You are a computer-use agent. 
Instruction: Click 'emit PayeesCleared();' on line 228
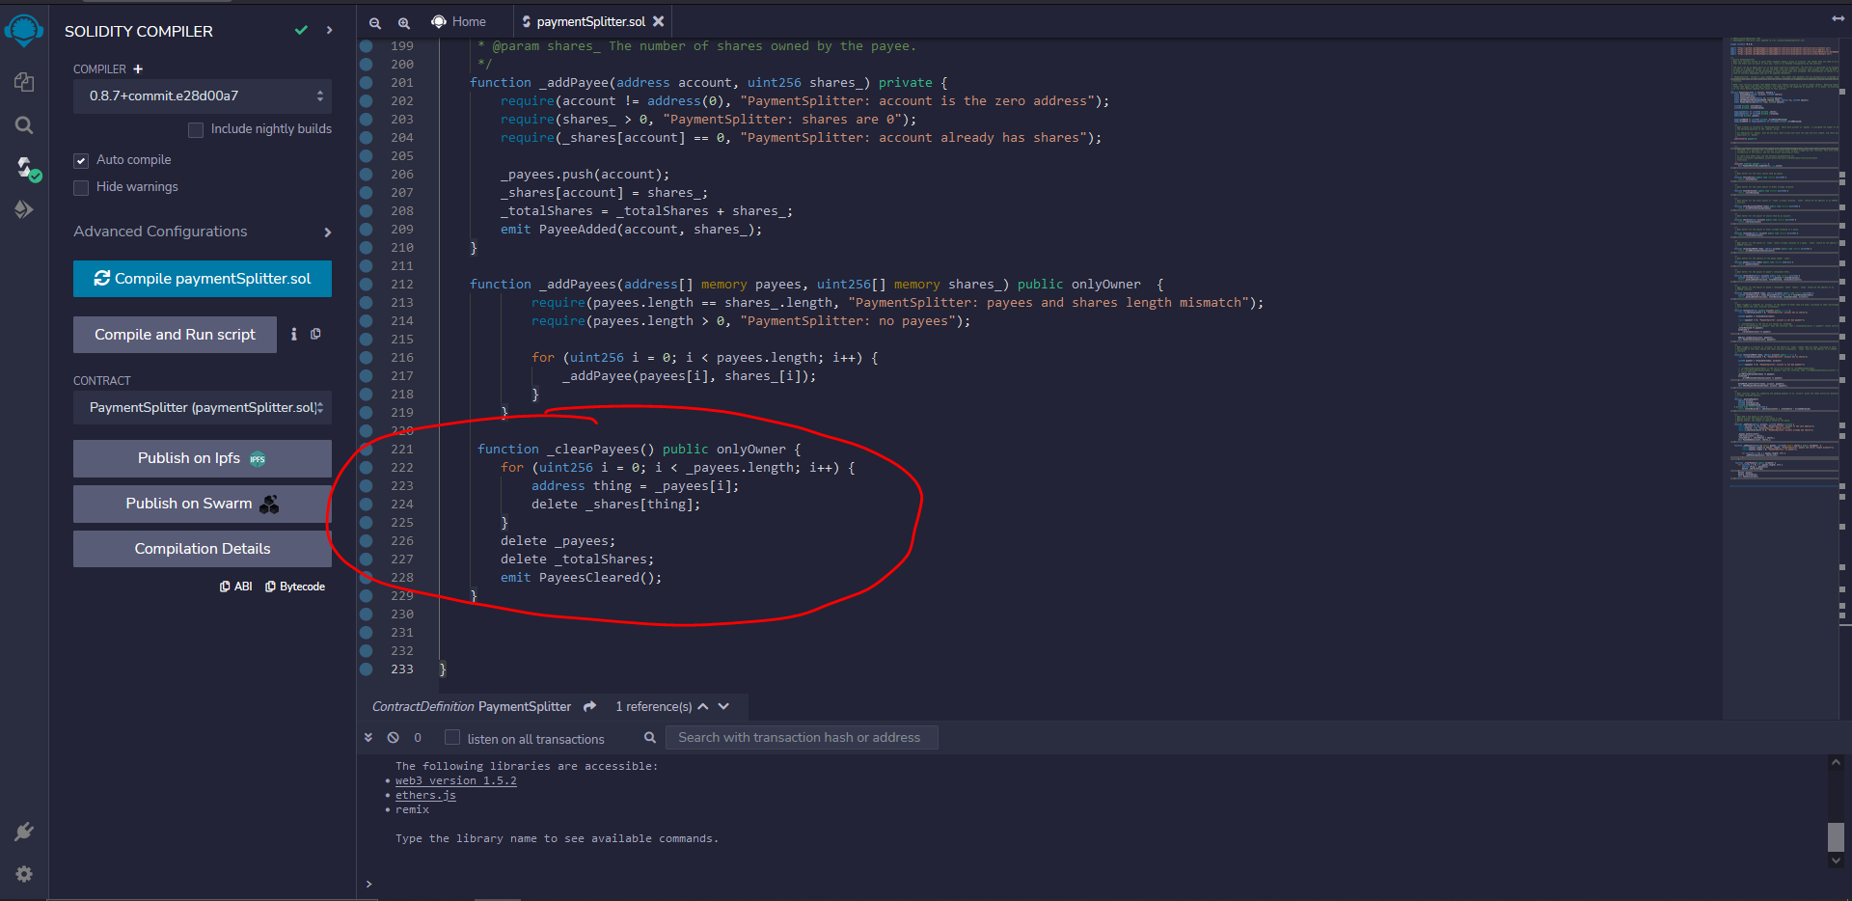pyautogui.click(x=582, y=578)
